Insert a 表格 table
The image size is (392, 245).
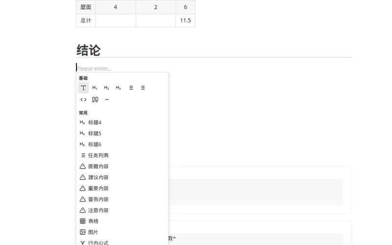click(122, 221)
